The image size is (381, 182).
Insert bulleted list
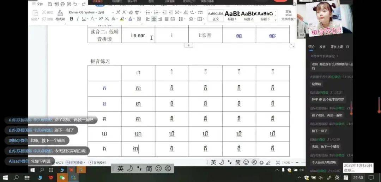(x=148, y=12)
